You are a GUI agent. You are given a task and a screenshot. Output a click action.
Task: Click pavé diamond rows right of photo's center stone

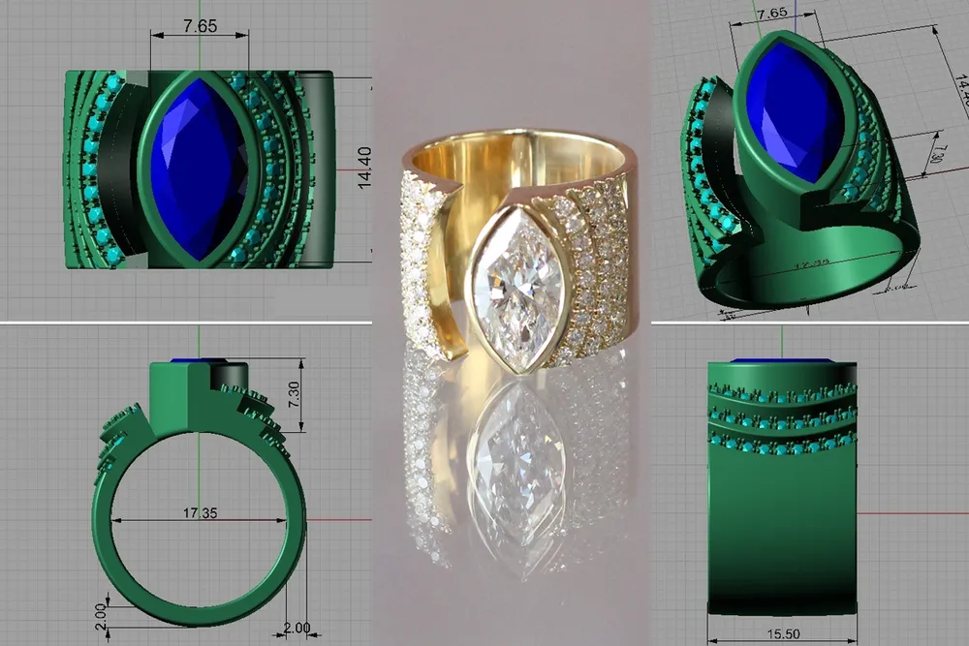pyautogui.click(x=595, y=261)
